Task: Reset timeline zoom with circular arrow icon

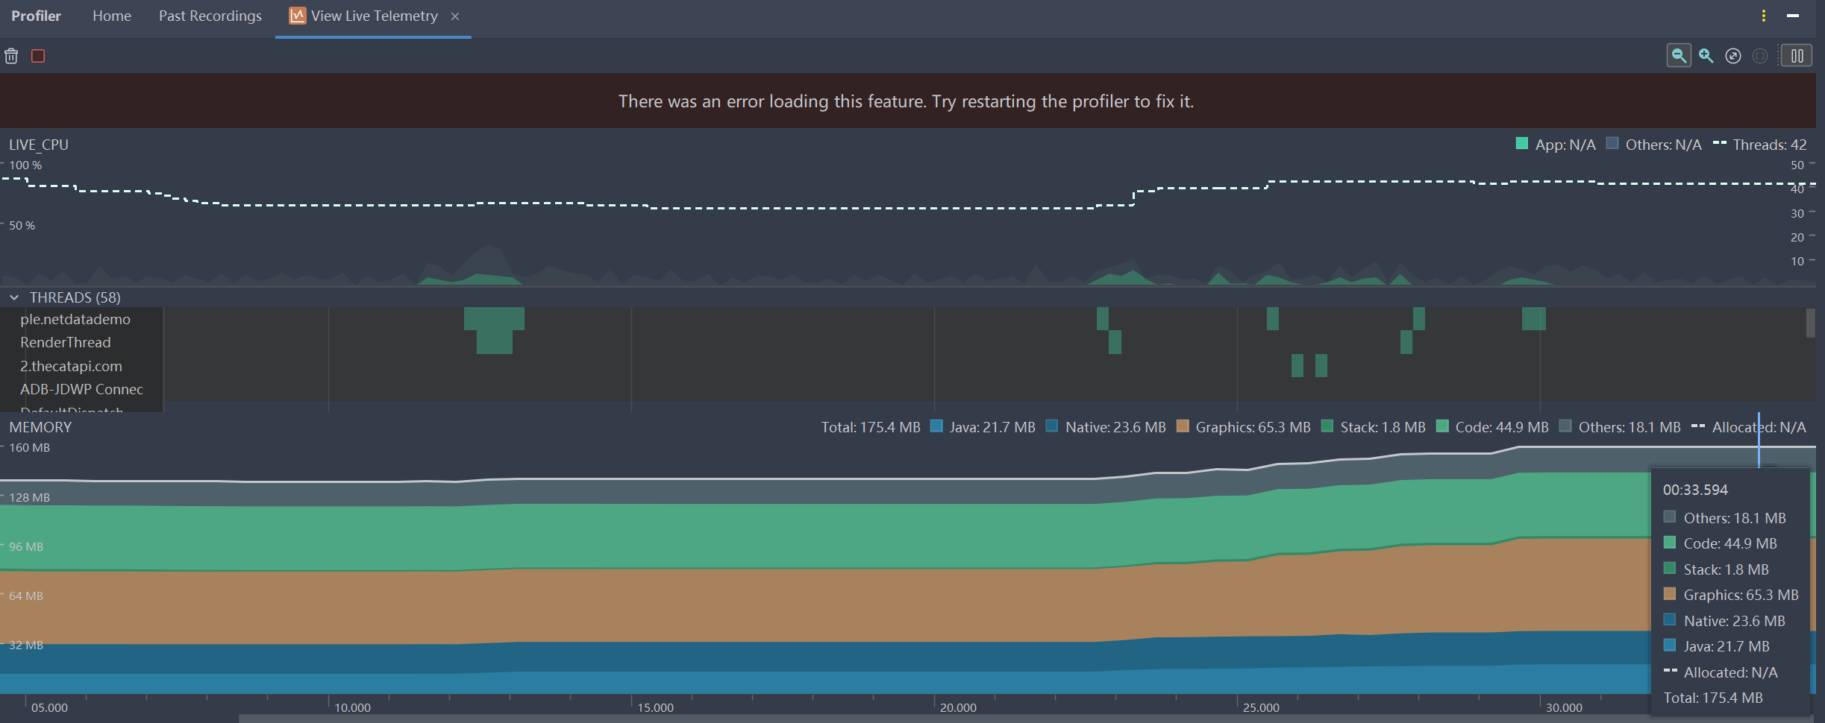Action: click(x=1732, y=55)
